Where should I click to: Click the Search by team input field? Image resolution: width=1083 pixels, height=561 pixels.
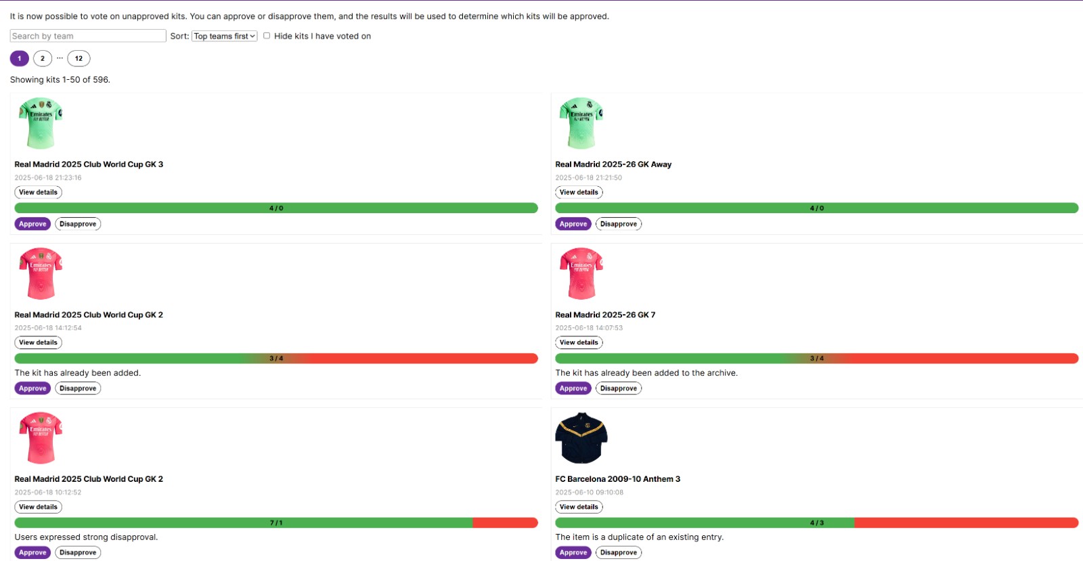pos(88,36)
